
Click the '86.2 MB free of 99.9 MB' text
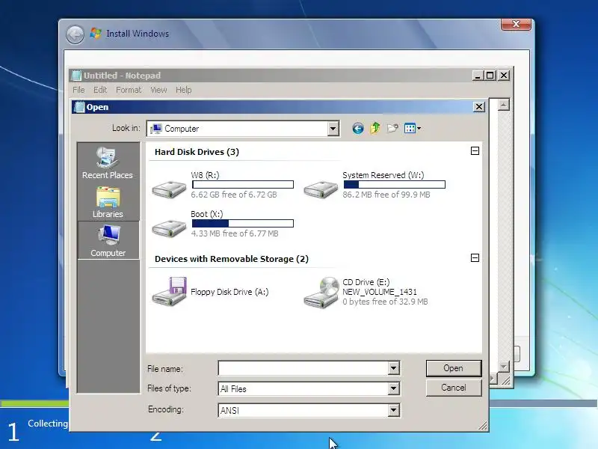tap(386, 195)
